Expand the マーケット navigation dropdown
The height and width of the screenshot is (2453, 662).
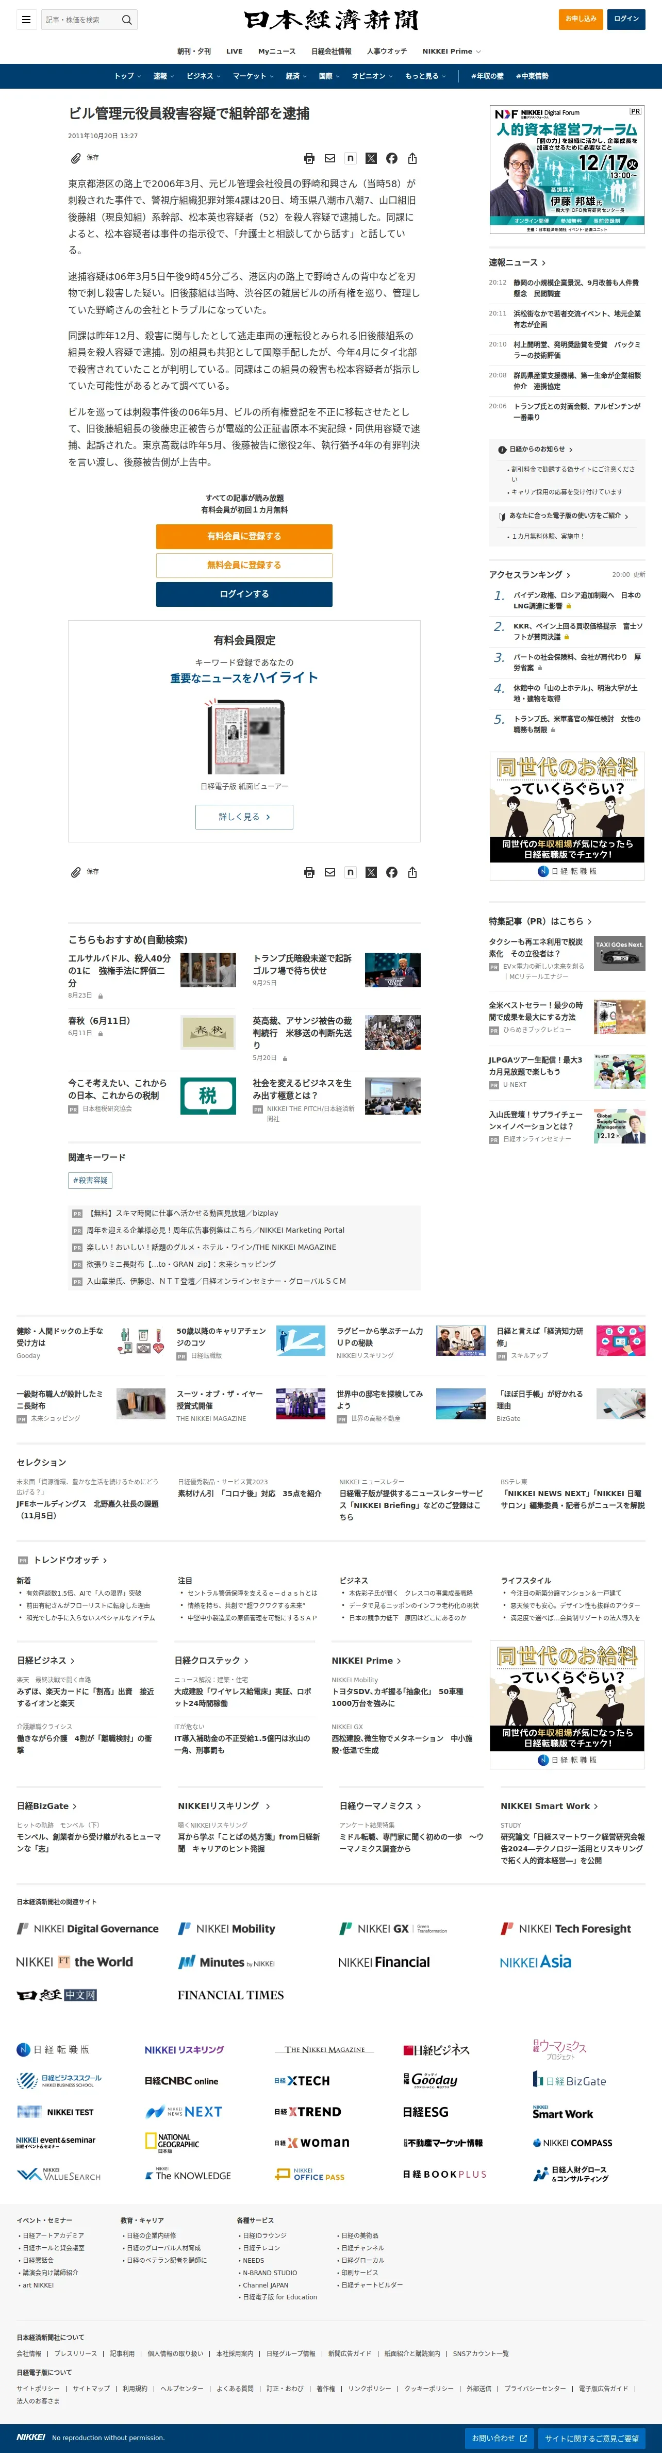(253, 76)
